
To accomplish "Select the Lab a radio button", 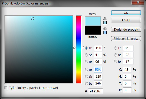I will 116,55.
